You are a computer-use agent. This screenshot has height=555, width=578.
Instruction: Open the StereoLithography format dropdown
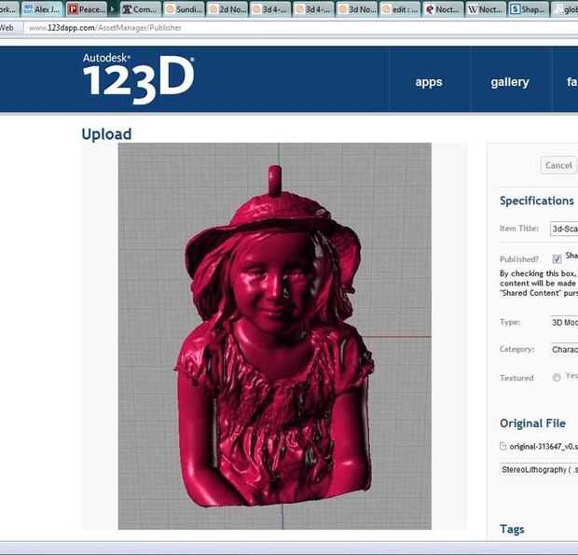coord(539,469)
